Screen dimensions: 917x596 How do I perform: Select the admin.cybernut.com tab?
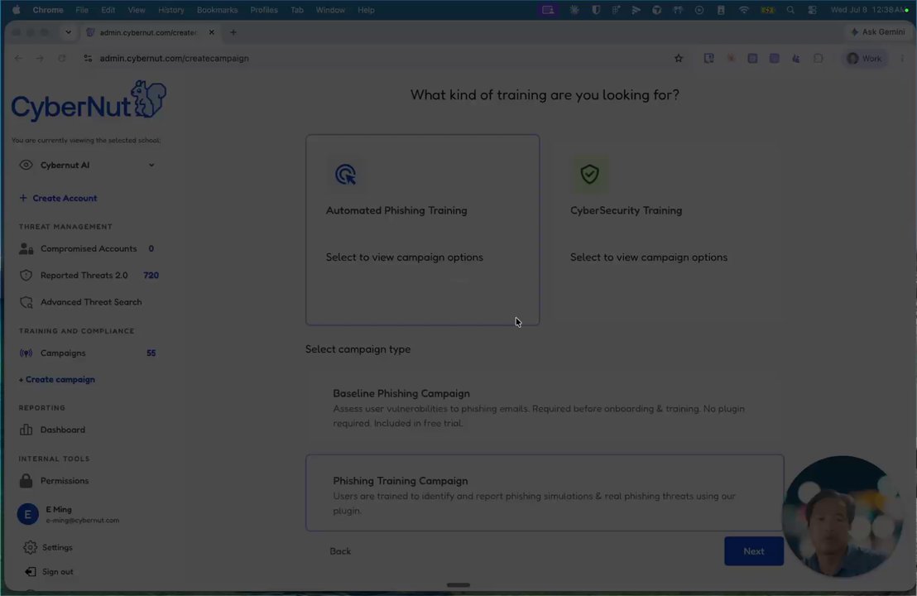[x=151, y=32]
